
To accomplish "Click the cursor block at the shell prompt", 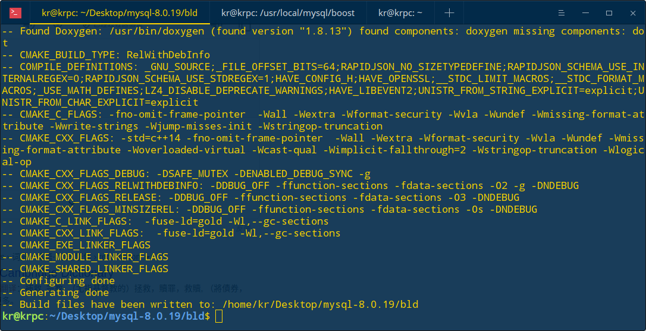I will coord(218,317).
